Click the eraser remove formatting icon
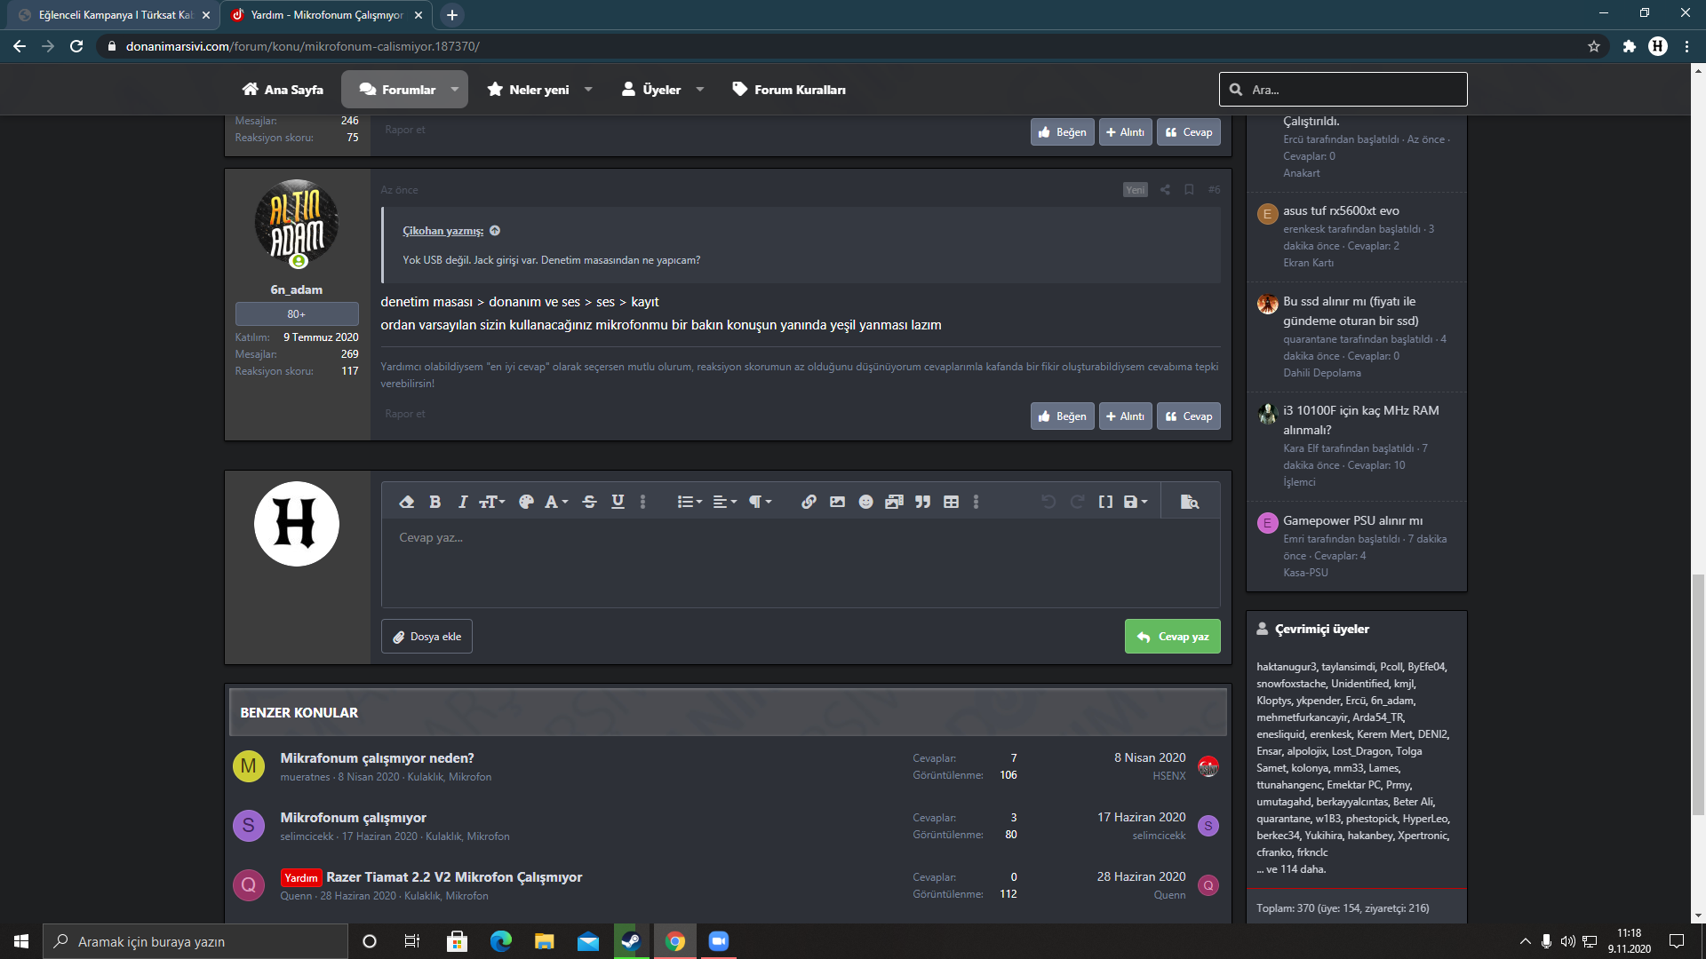 tap(406, 502)
